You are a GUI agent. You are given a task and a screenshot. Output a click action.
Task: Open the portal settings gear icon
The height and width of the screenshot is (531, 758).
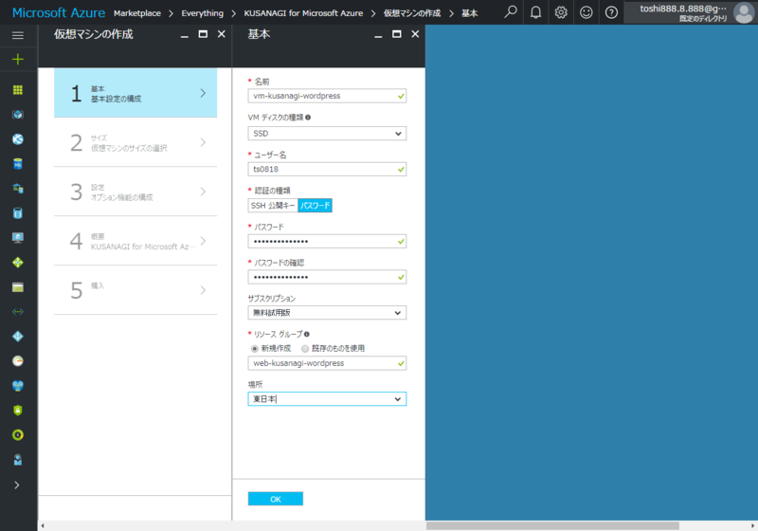coord(561,12)
